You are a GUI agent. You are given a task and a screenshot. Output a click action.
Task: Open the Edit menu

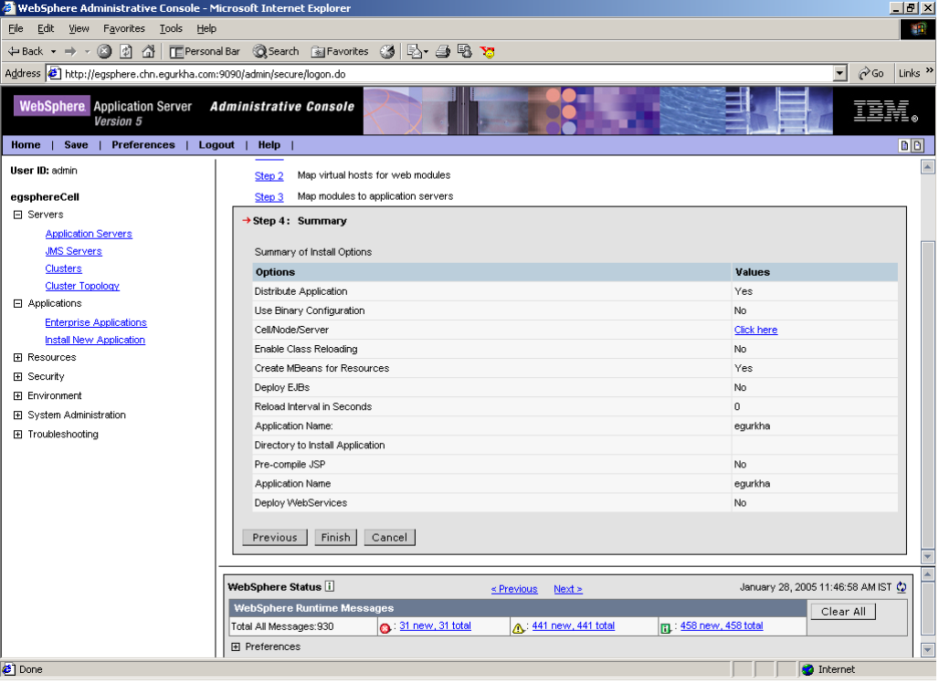pos(46,28)
